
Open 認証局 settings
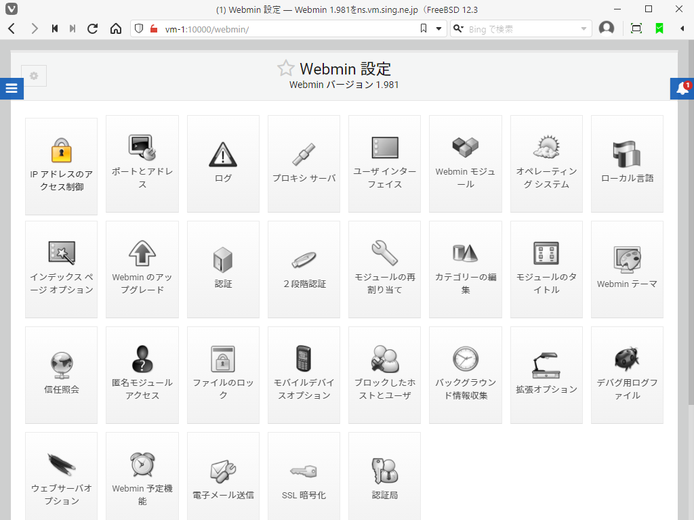click(x=385, y=477)
